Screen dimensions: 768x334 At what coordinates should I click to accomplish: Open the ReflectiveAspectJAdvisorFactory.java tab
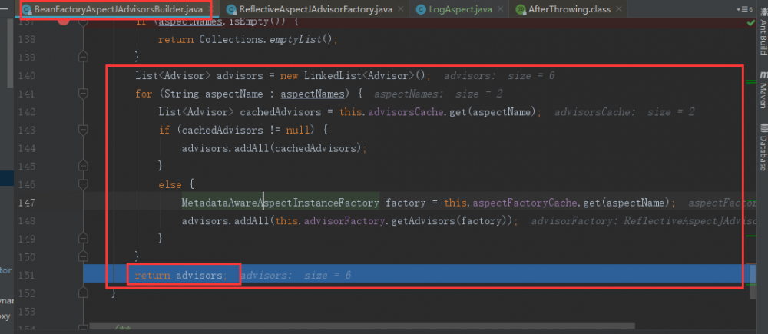pos(316,8)
